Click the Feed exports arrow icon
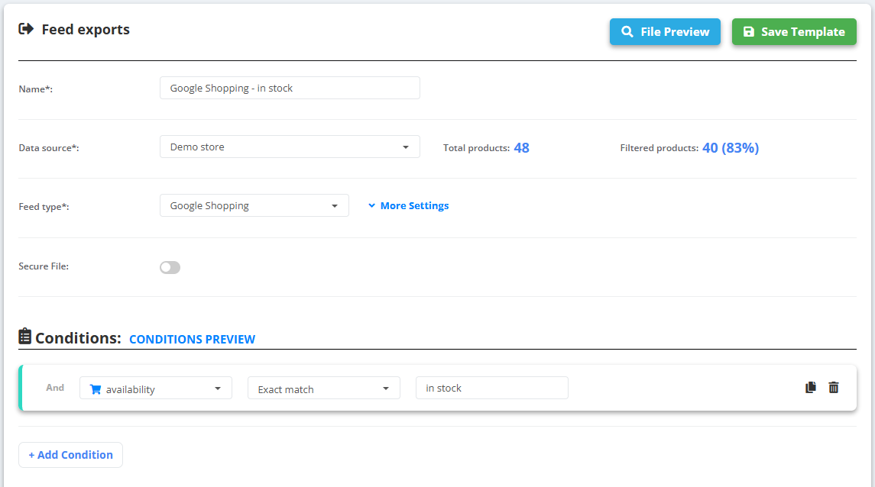Screen dimensions: 875x487 click(26, 29)
